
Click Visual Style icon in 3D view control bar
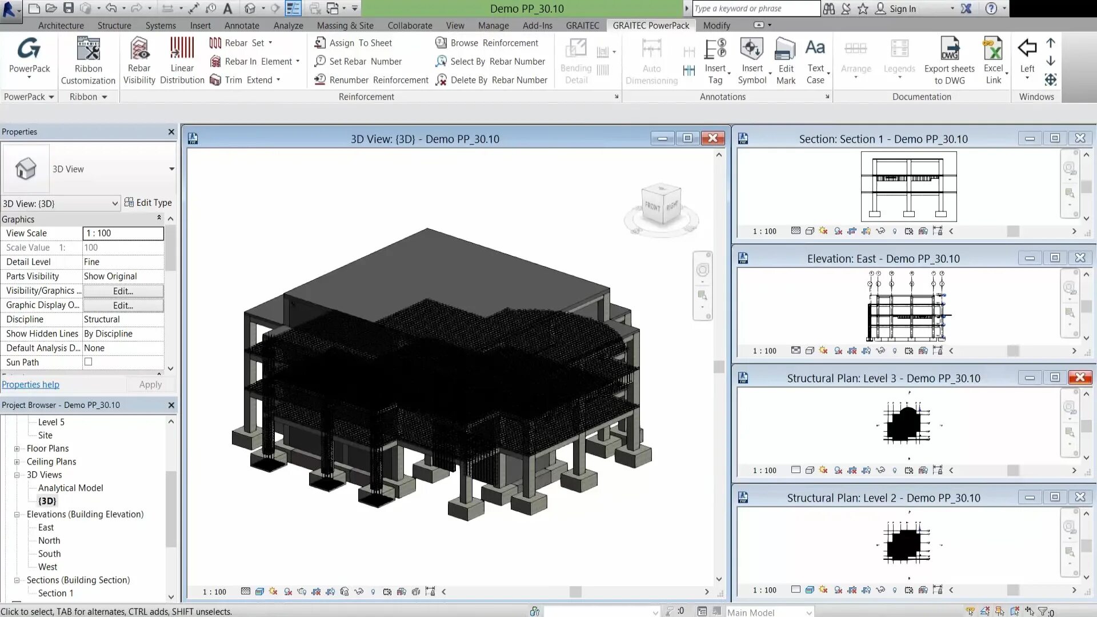(x=259, y=592)
